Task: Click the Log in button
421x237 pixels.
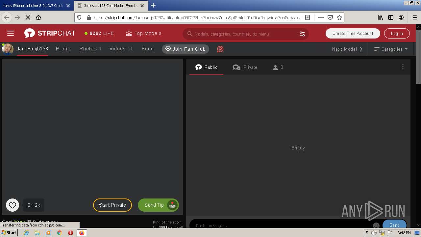Action: (x=397, y=33)
